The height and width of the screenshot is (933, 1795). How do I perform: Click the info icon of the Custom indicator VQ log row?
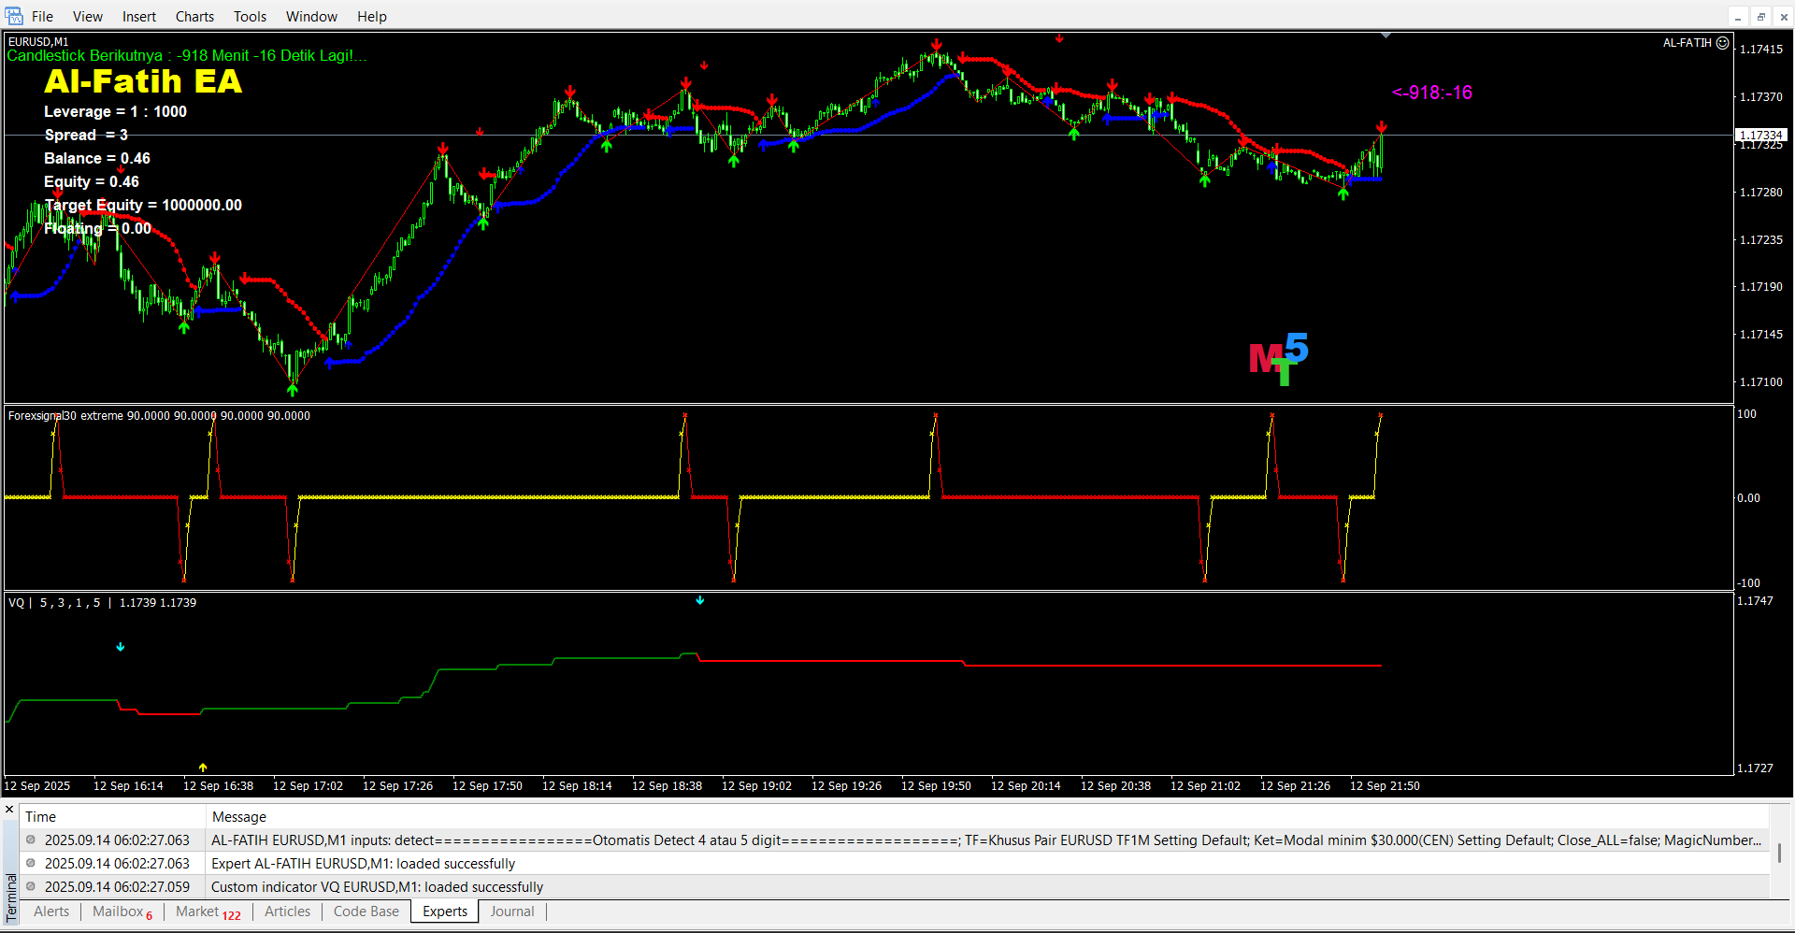(x=31, y=886)
